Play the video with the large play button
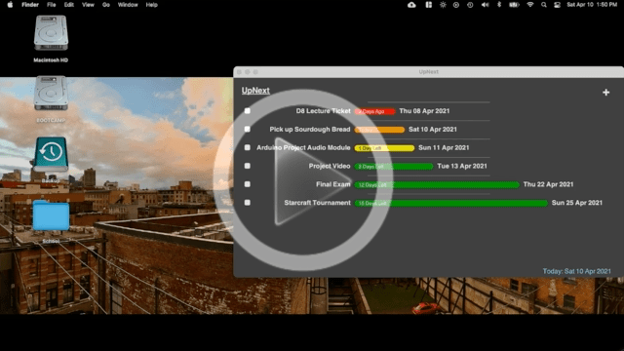 (303, 179)
